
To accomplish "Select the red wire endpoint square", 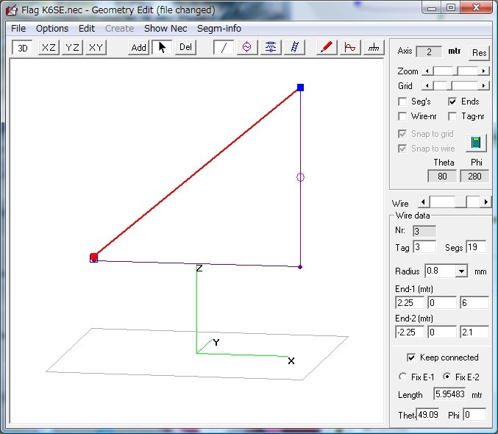I will tap(93, 257).
